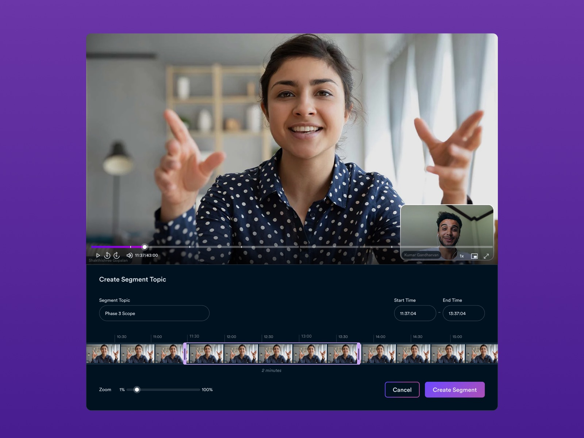Click the 11:37/43:00 time readout
This screenshot has height=438, width=584.
pos(146,255)
